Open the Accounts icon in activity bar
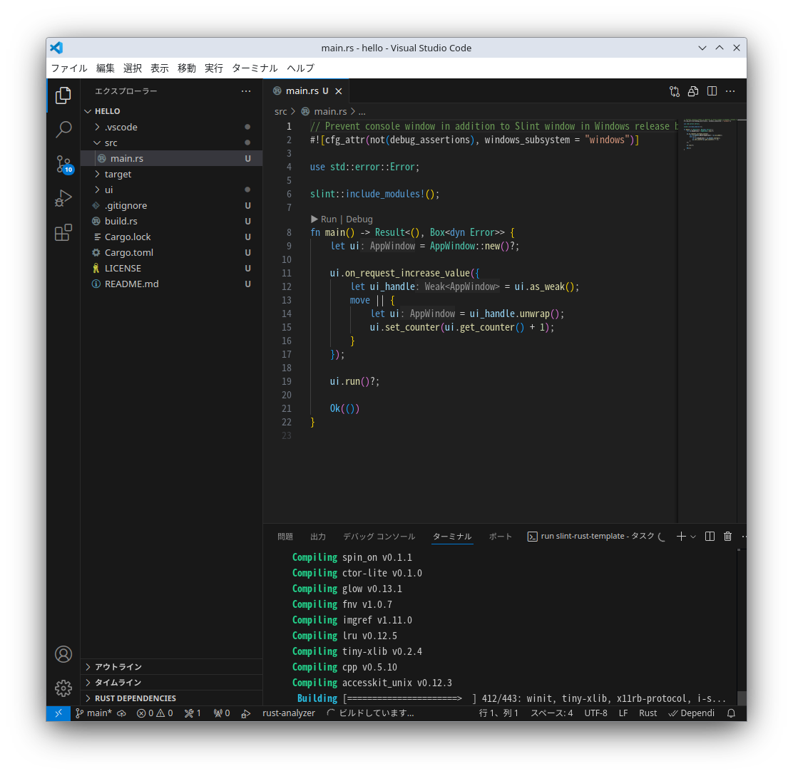Image resolution: width=793 pixels, height=776 pixels. pyautogui.click(x=63, y=654)
